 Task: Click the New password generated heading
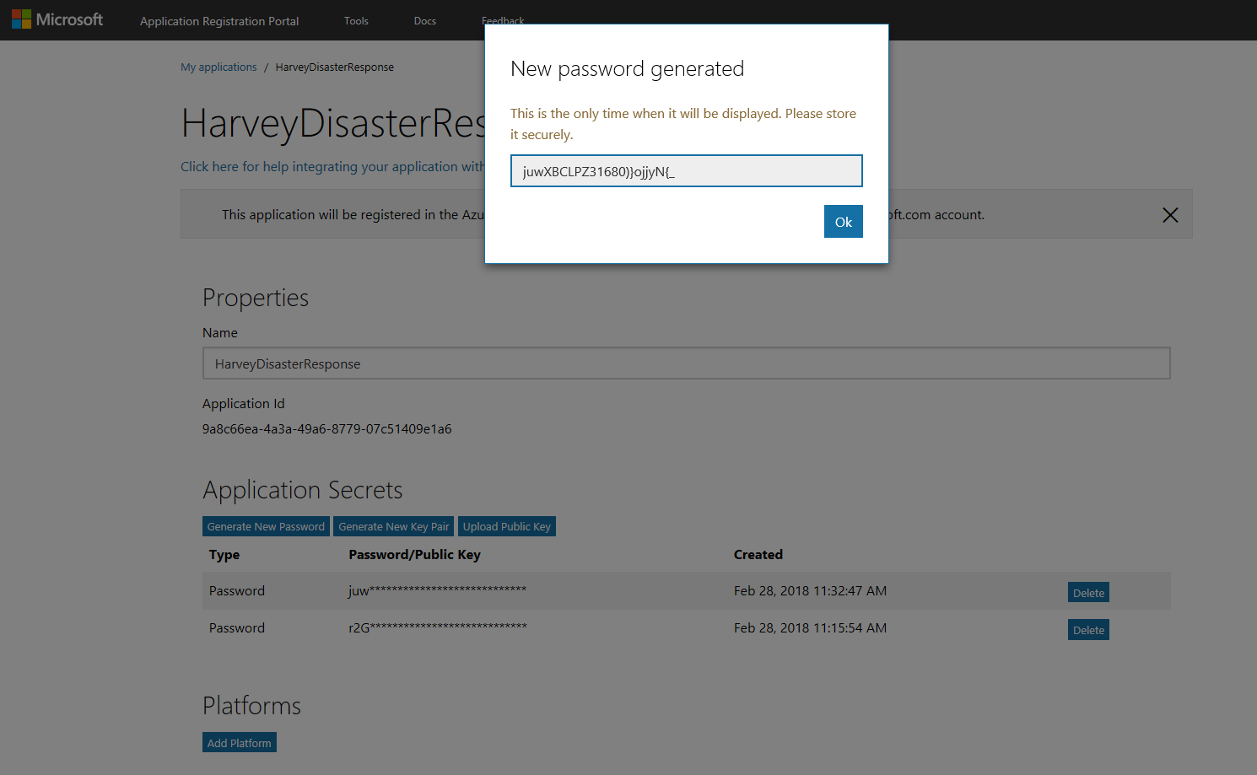(x=627, y=68)
